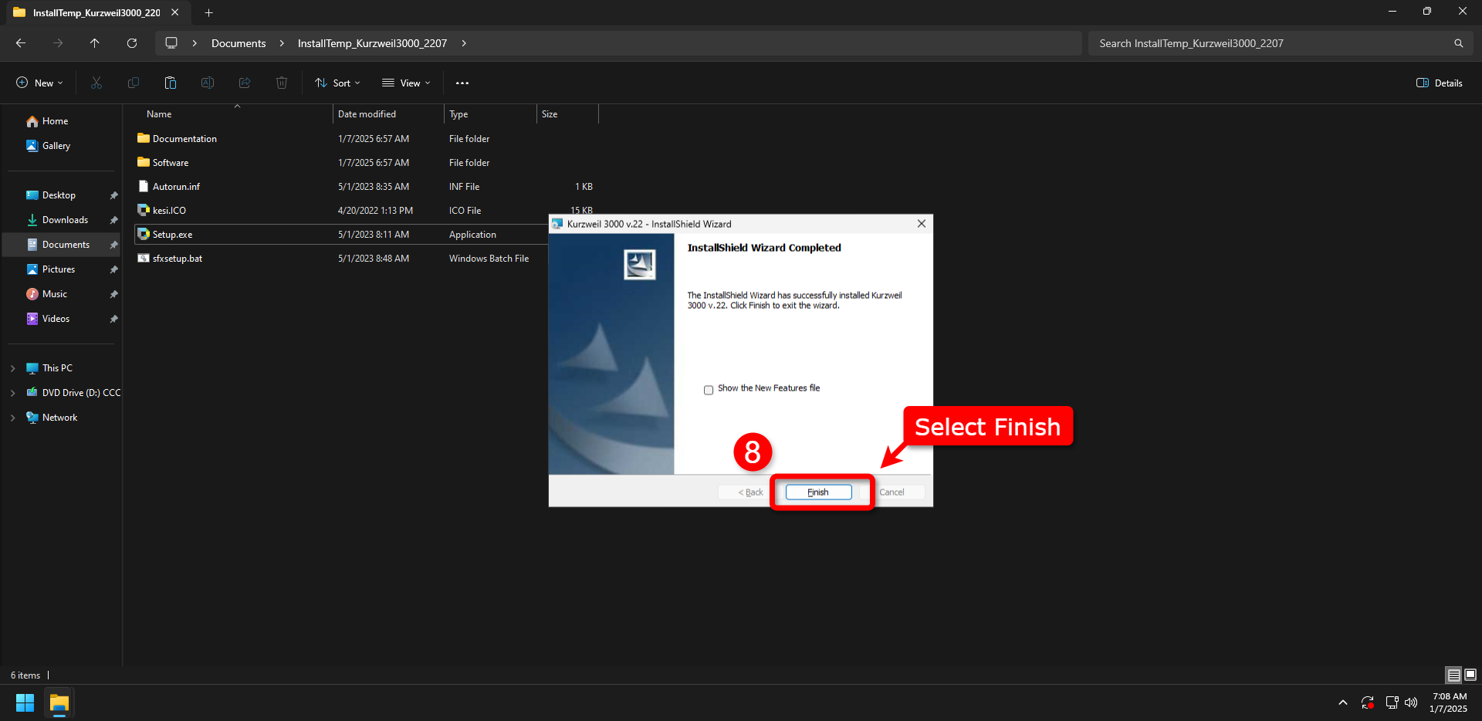Open the Sort dropdown
Image resolution: width=1482 pixels, height=721 pixels.
click(x=337, y=83)
